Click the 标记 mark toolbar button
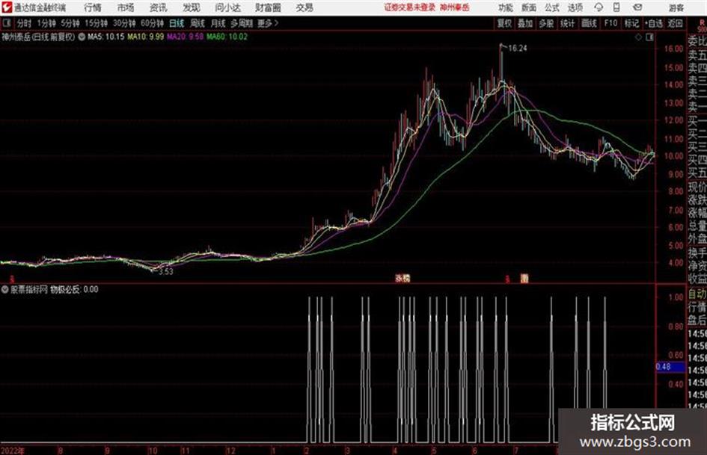The image size is (707, 455). point(631,23)
